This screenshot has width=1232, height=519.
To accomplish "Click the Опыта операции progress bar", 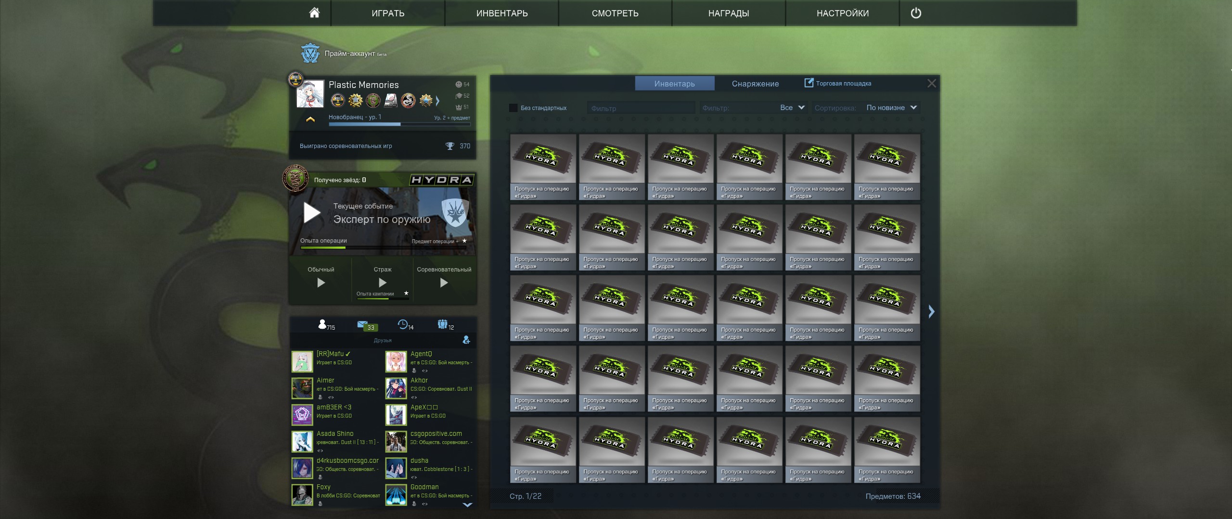I will 384,247.
